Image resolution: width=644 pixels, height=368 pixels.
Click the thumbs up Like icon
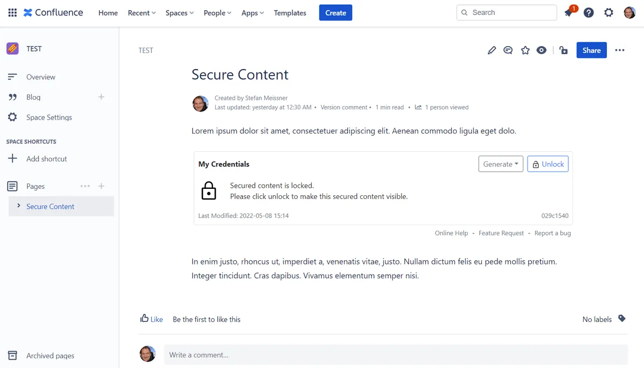coord(144,319)
